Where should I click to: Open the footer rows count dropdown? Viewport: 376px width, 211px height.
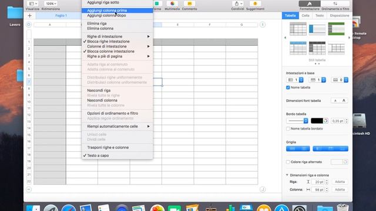point(340,80)
